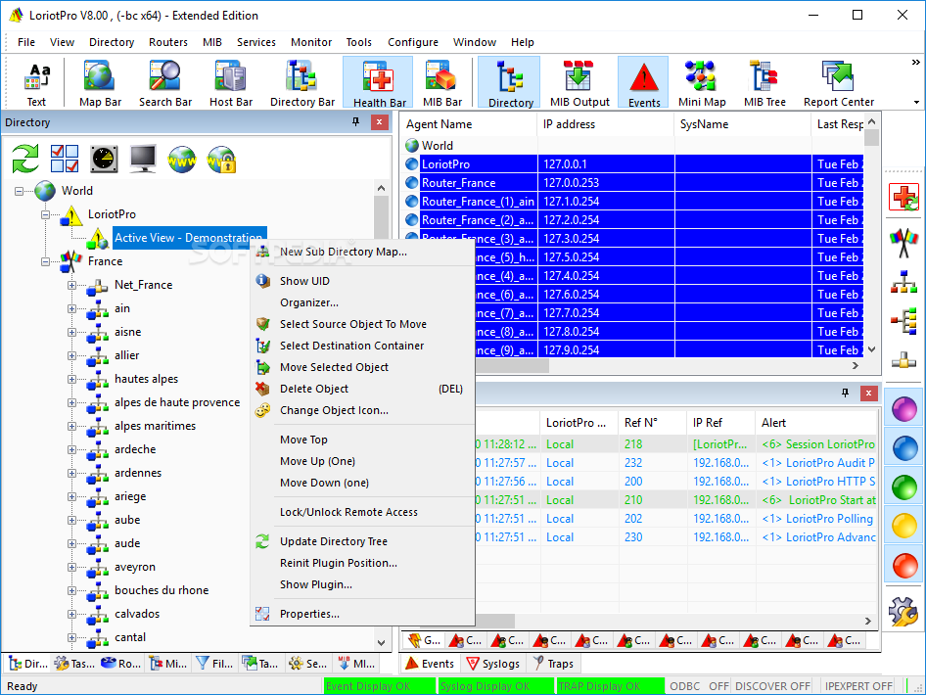Screen dimensions: 926x695
Task: Open the MIB menu
Action: pos(212,42)
